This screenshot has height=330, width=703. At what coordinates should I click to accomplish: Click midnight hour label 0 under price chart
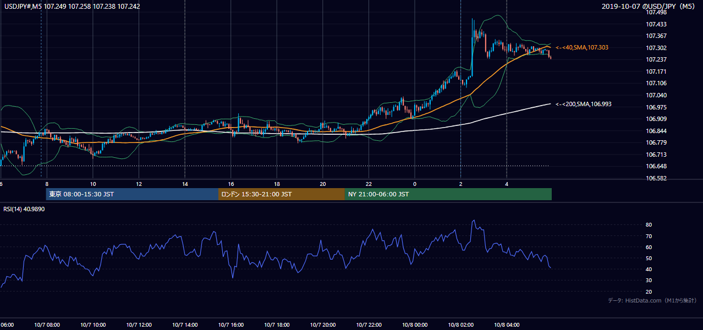coord(415,184)
